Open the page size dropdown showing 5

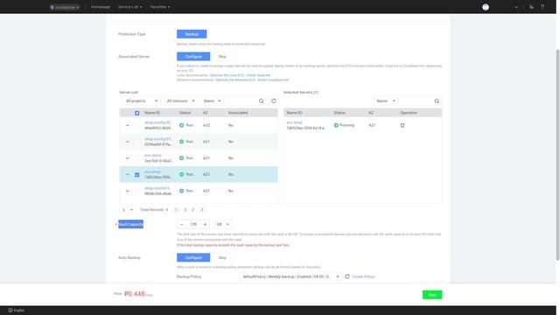pos(127,210)
